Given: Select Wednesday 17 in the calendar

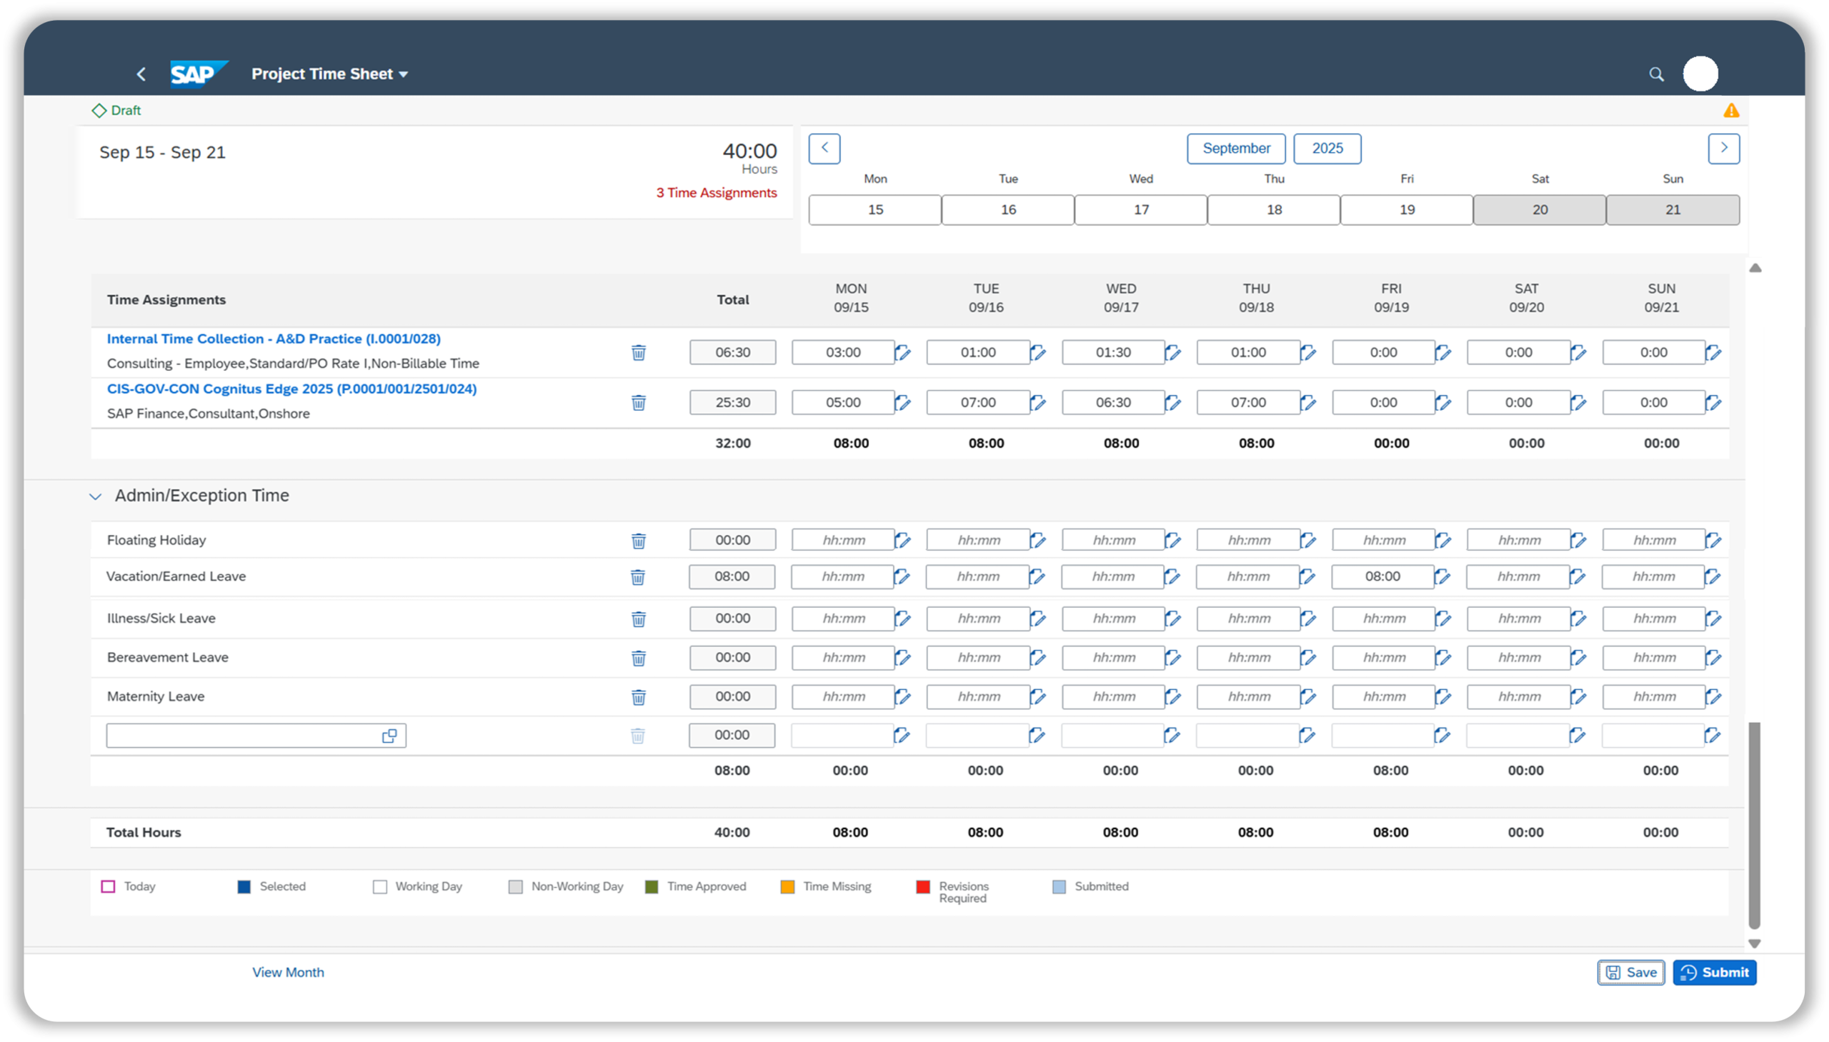Looking at the screenshot, I should (1140, 210).
